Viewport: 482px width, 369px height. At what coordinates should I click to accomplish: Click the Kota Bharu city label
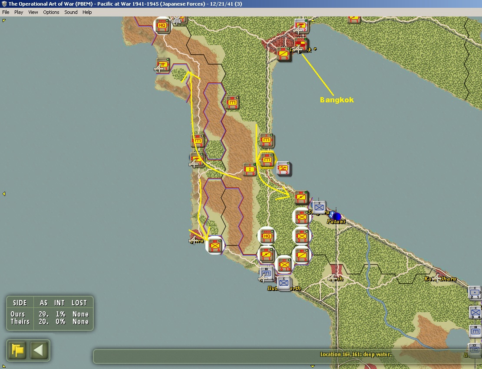coord(440,279)
